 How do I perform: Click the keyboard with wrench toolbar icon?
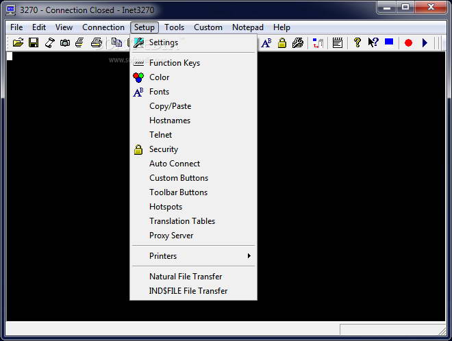[x=298, y=42]
